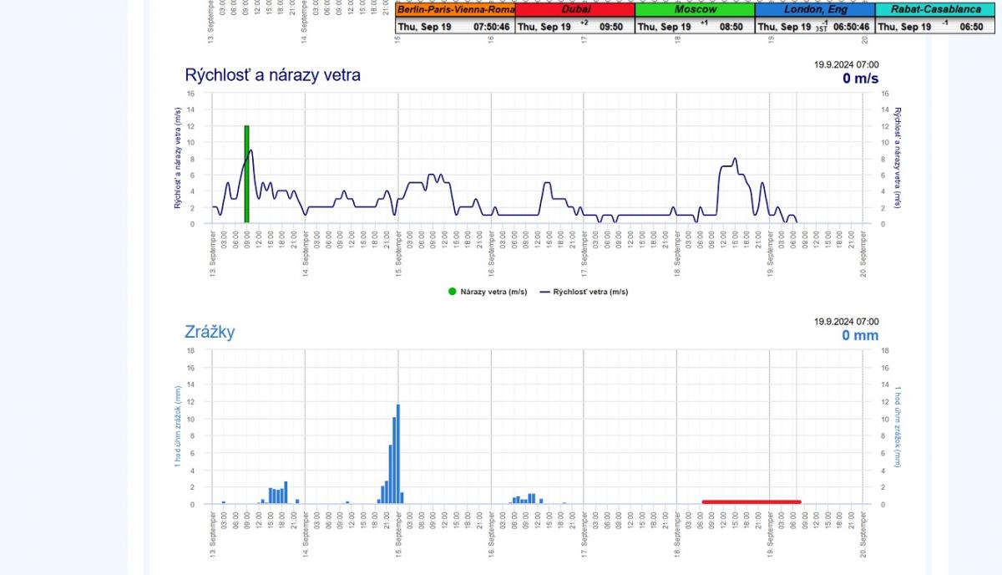This screenshot has width=1002, height=575.
Task: Select the Berlin-Paris-Vienna-Roma clock header
Action: point(455,10)
